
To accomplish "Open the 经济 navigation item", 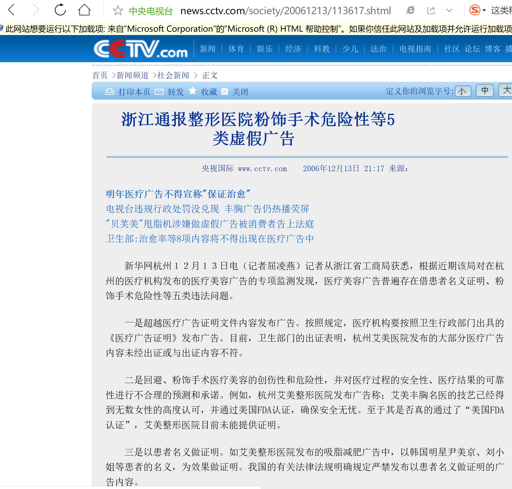I will point(293,49).
